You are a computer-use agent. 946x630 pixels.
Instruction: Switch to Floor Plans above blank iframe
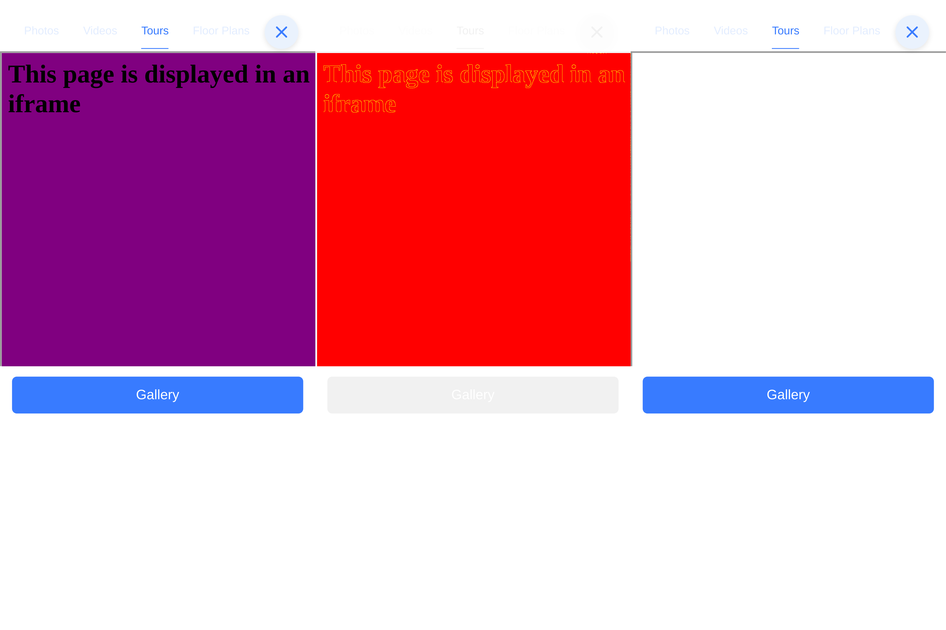pos(851,31)
